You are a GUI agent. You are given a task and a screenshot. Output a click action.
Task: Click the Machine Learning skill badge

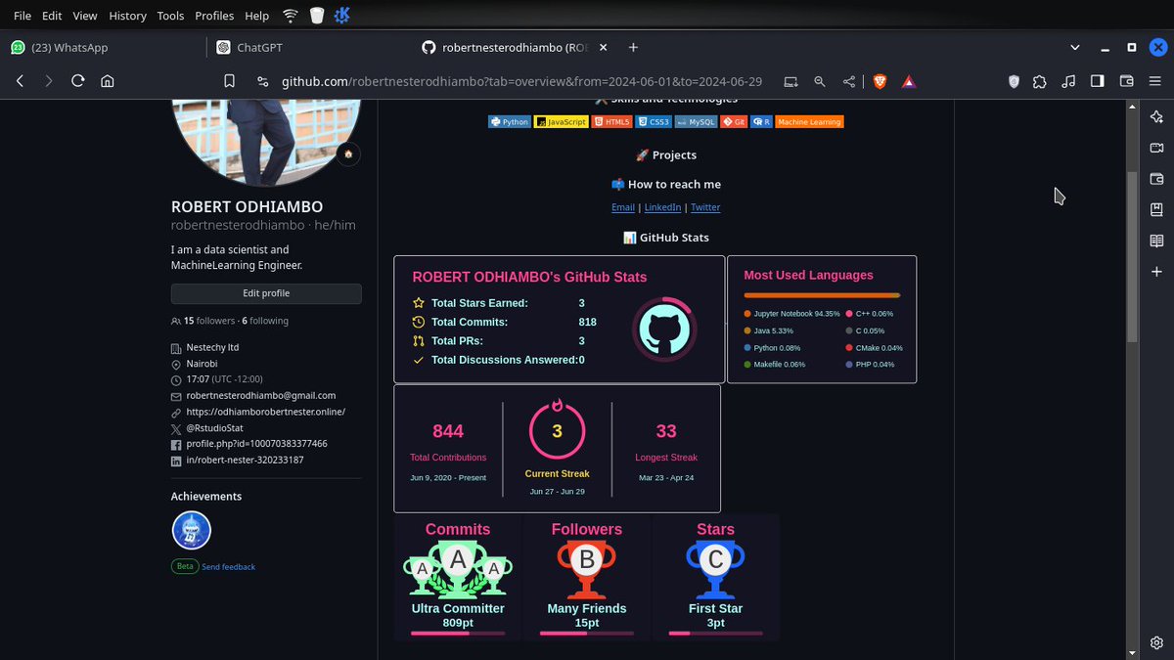pyautogui.click(x=809, y=122)
